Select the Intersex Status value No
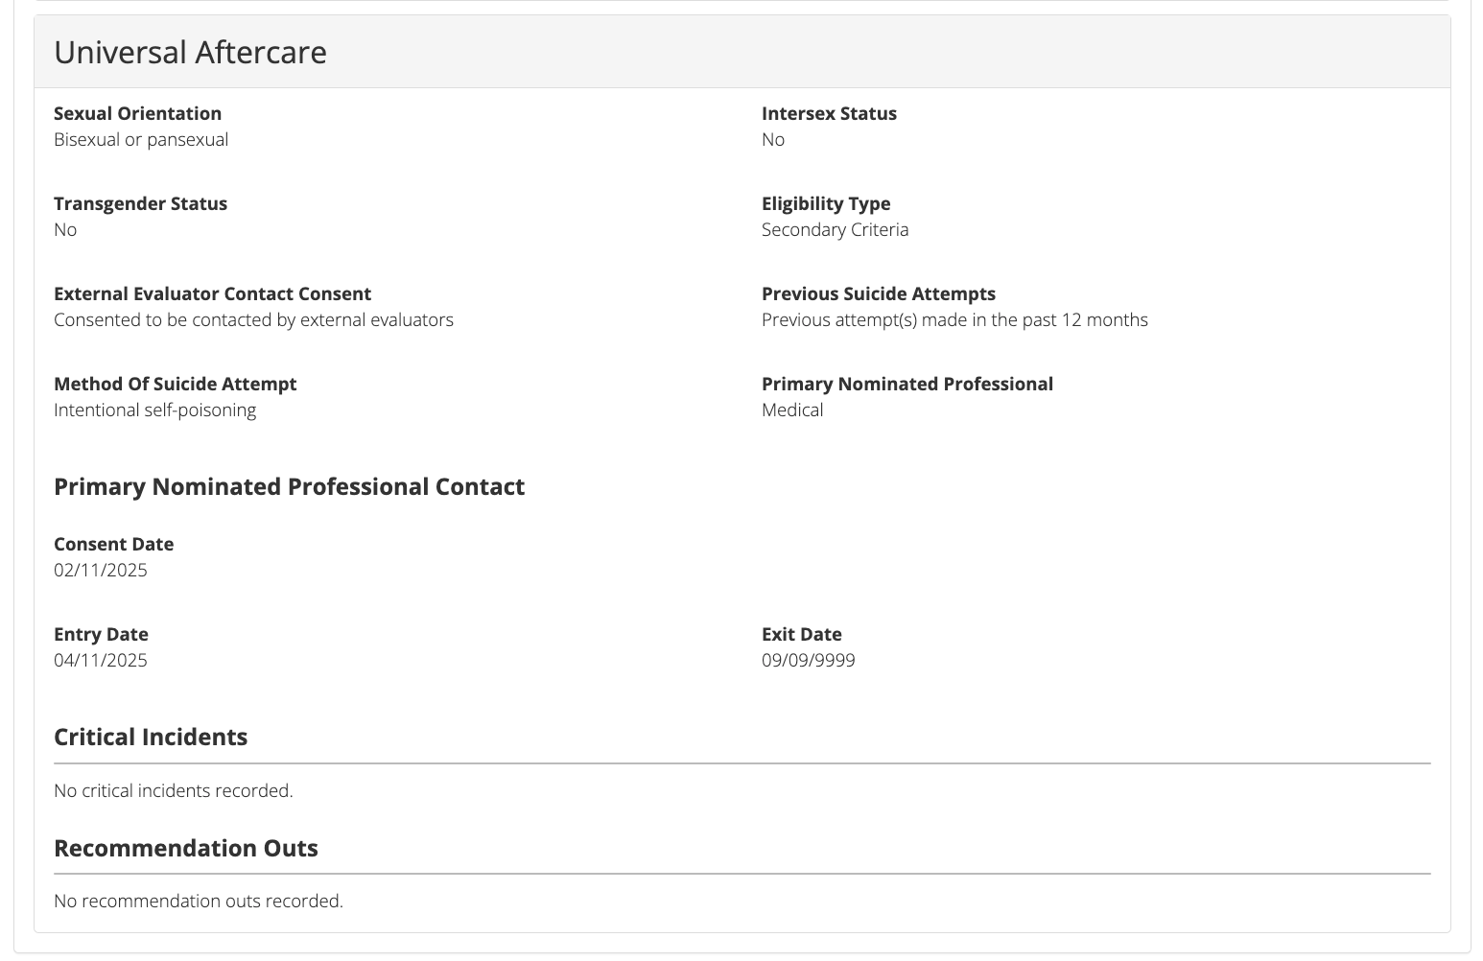The width and height of the screenshot is (1483, 961). click(x=772, y=139)
